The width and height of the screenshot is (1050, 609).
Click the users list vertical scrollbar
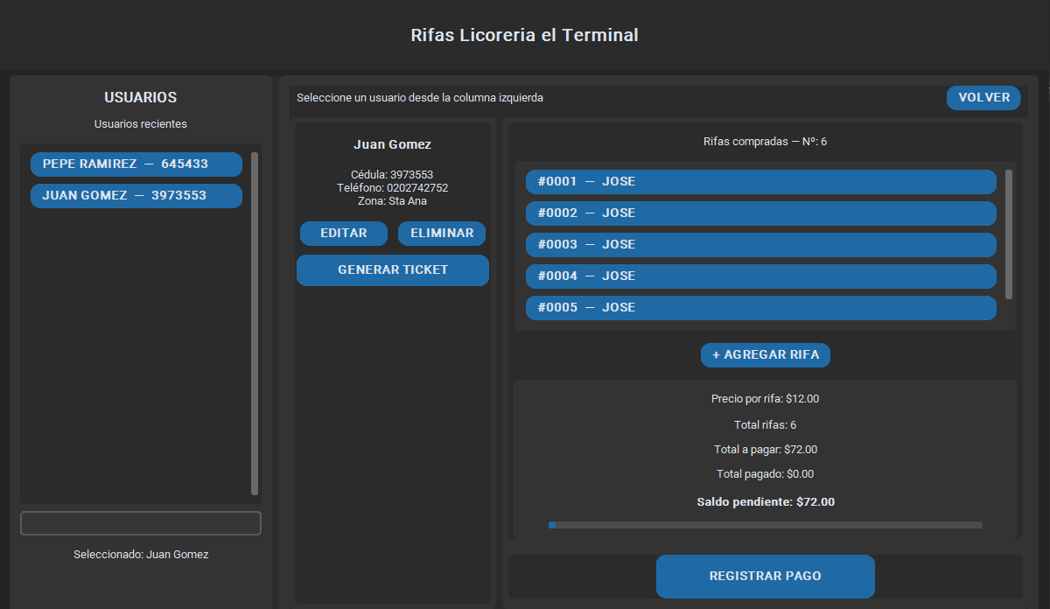click(255, 324)
